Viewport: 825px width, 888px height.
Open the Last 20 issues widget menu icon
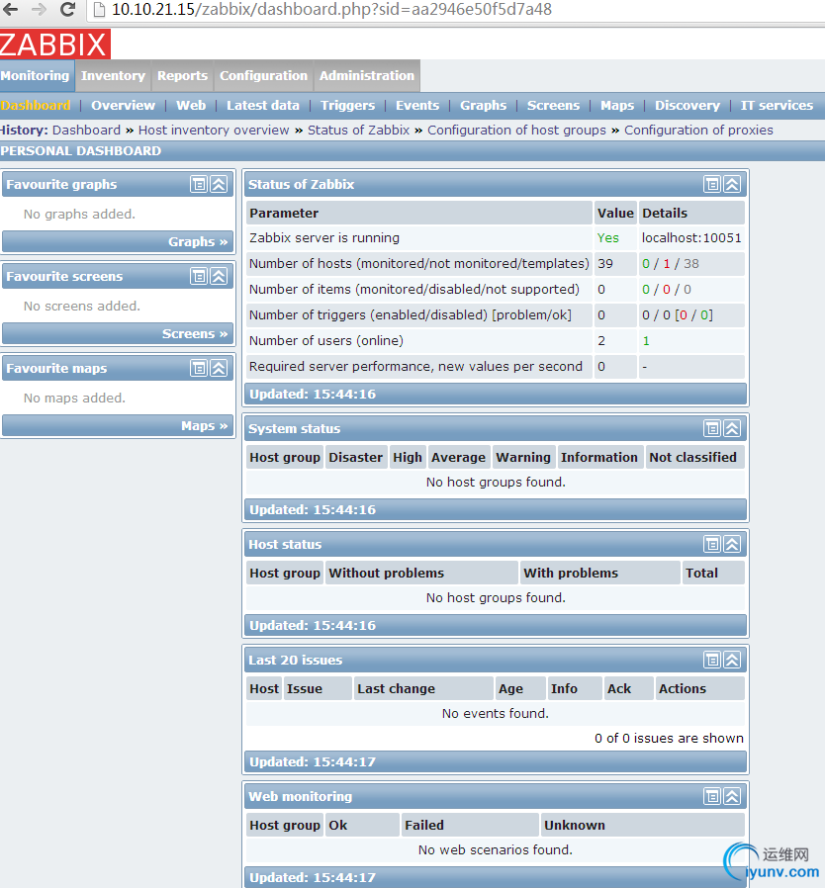pyautogui.click(x=711, y=660)
